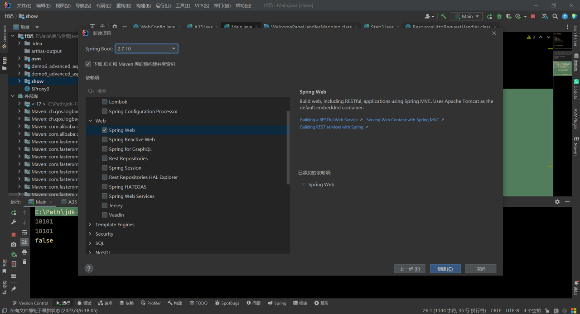Viewport: 580px width, 314px height.
Task: Open the Main run configuration dropdown
Action: pyautogui.click(x=466, y=16)
